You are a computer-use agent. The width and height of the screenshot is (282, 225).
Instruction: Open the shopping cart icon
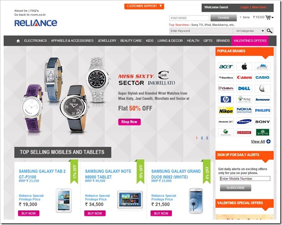(x=268, y=17)
